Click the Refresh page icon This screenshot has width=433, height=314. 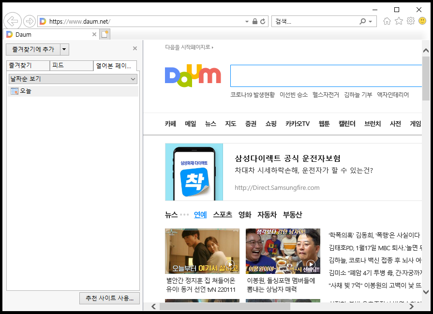pos(263,21)
